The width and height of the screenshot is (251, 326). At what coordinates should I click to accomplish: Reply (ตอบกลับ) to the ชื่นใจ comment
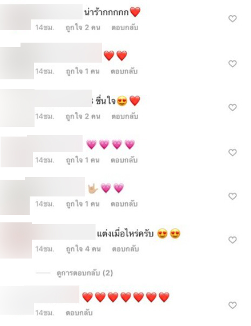(x=125, y=117)
